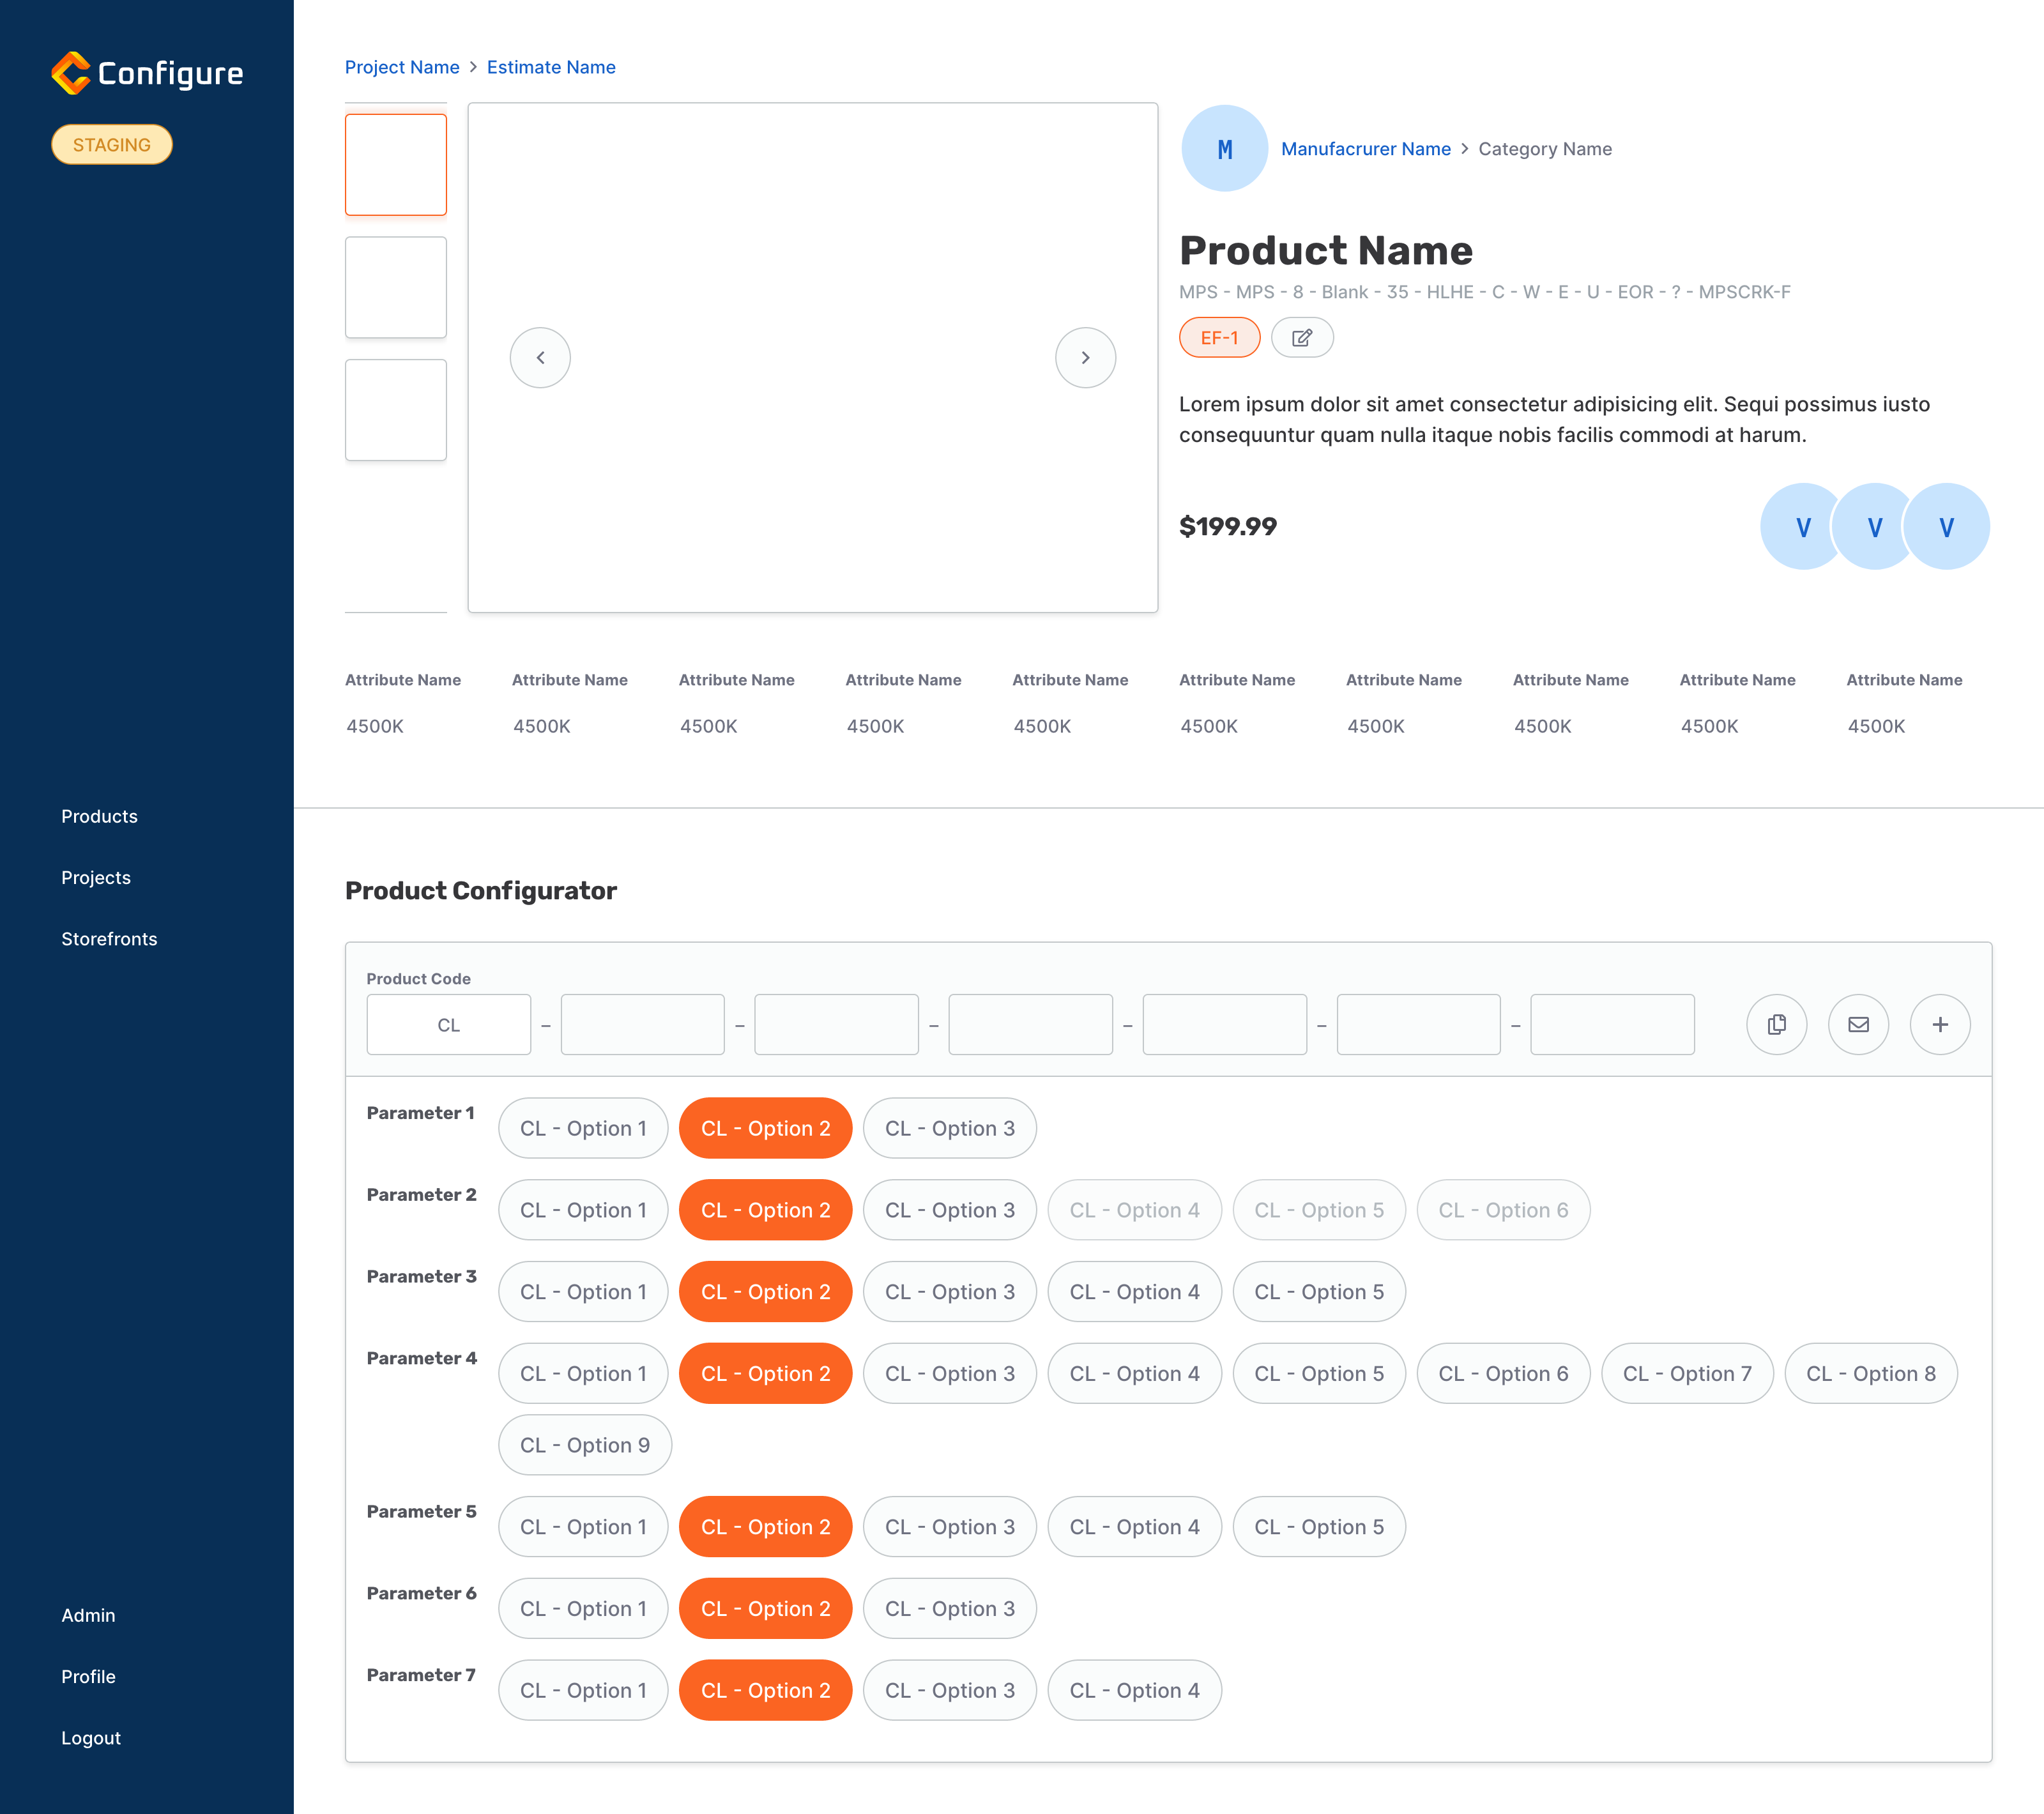Viewport: 2044px width, 1814px height.
Task: Click the first Attribute Name label
Action: tap(403, 680)
